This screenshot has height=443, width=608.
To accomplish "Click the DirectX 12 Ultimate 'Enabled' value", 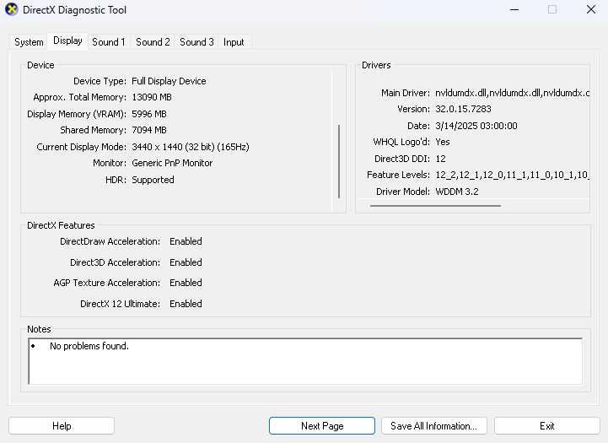I will [x=186, y=304].
